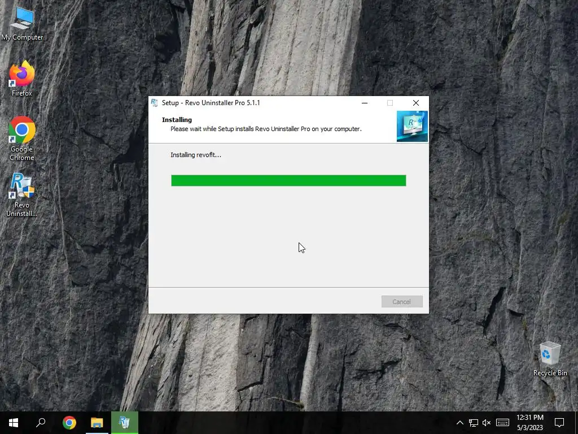Open File Explorer from the taskbar
The image size is (578, 434).
pos(97,423)
